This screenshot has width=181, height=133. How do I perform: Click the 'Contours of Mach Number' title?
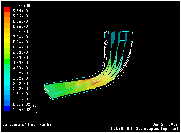pyautogui.click(x=28, y=125)
